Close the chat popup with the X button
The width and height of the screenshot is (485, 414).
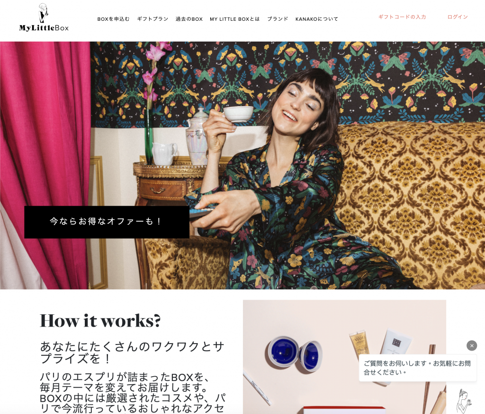[472, 345]
